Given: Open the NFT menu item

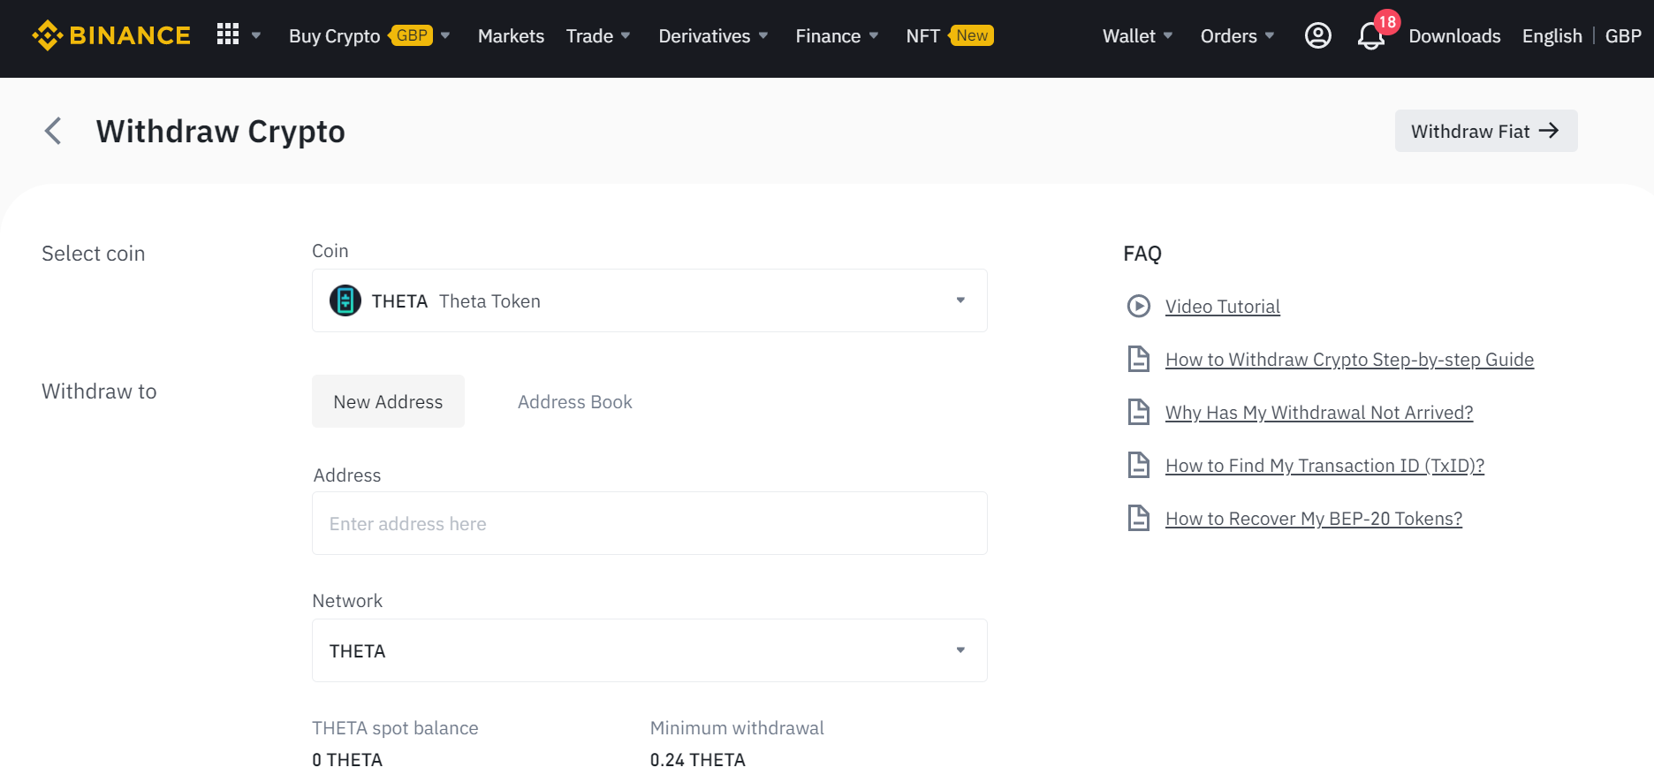Looking at the screenshot, I should click(x=922, y=35).
